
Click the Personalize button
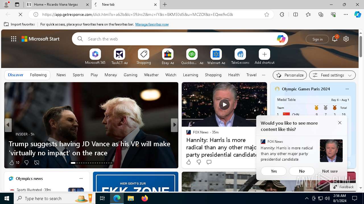click(x=290, y=75)
